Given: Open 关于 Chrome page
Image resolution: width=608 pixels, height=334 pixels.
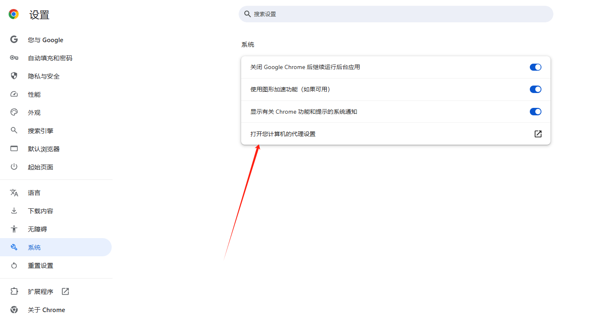Looking at the screenshot, I should pos(56,310).
